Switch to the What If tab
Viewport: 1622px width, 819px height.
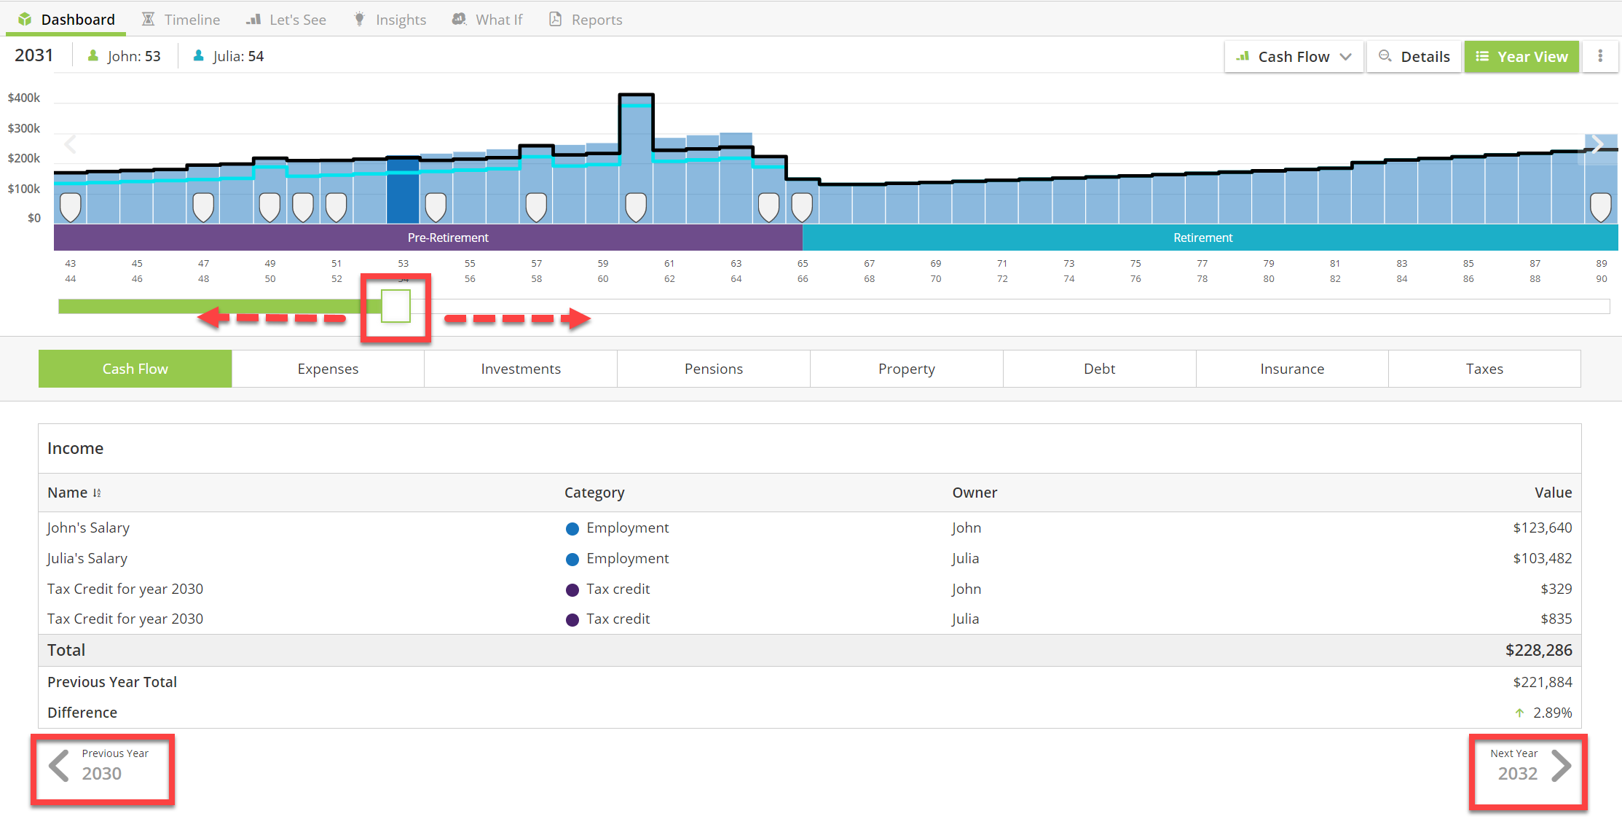(x=487, y=20)
